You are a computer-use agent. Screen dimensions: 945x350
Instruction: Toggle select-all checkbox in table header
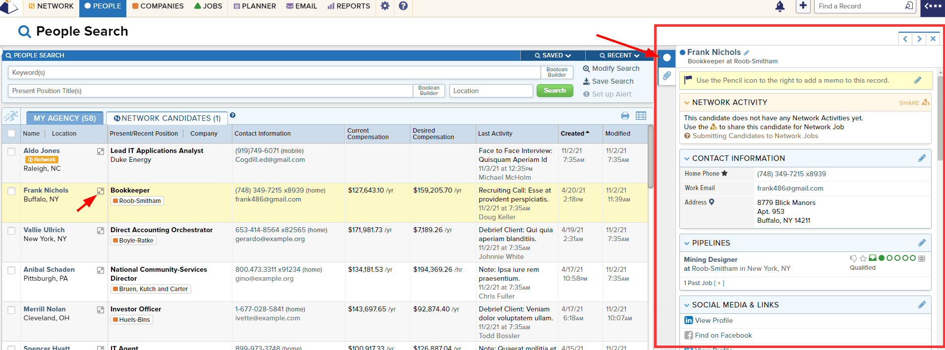coord(11,133)
